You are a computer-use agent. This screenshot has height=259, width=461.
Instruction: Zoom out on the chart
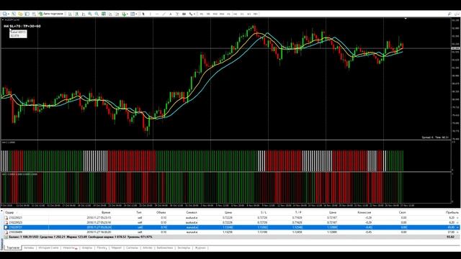97,14
